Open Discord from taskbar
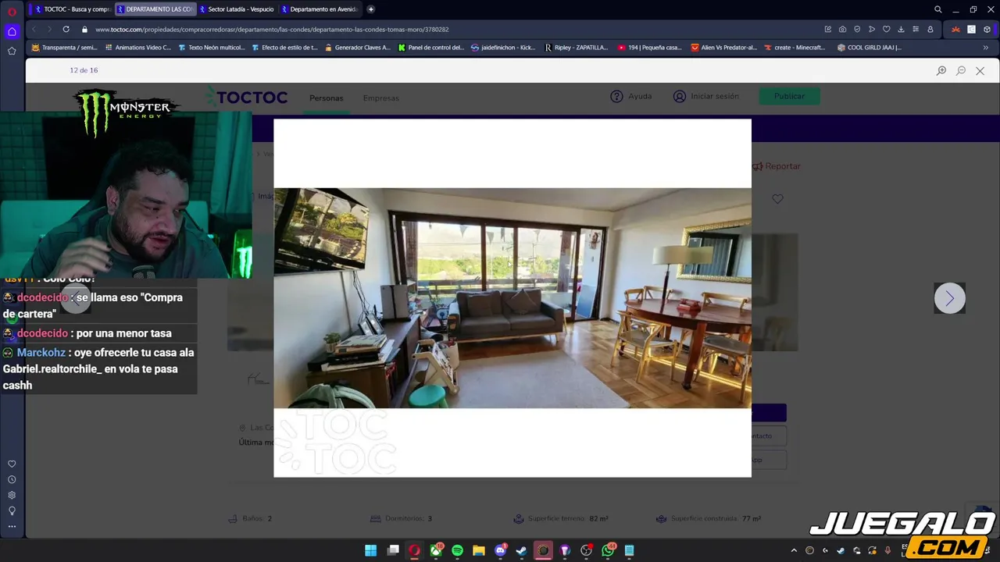 tap(501, 550)
